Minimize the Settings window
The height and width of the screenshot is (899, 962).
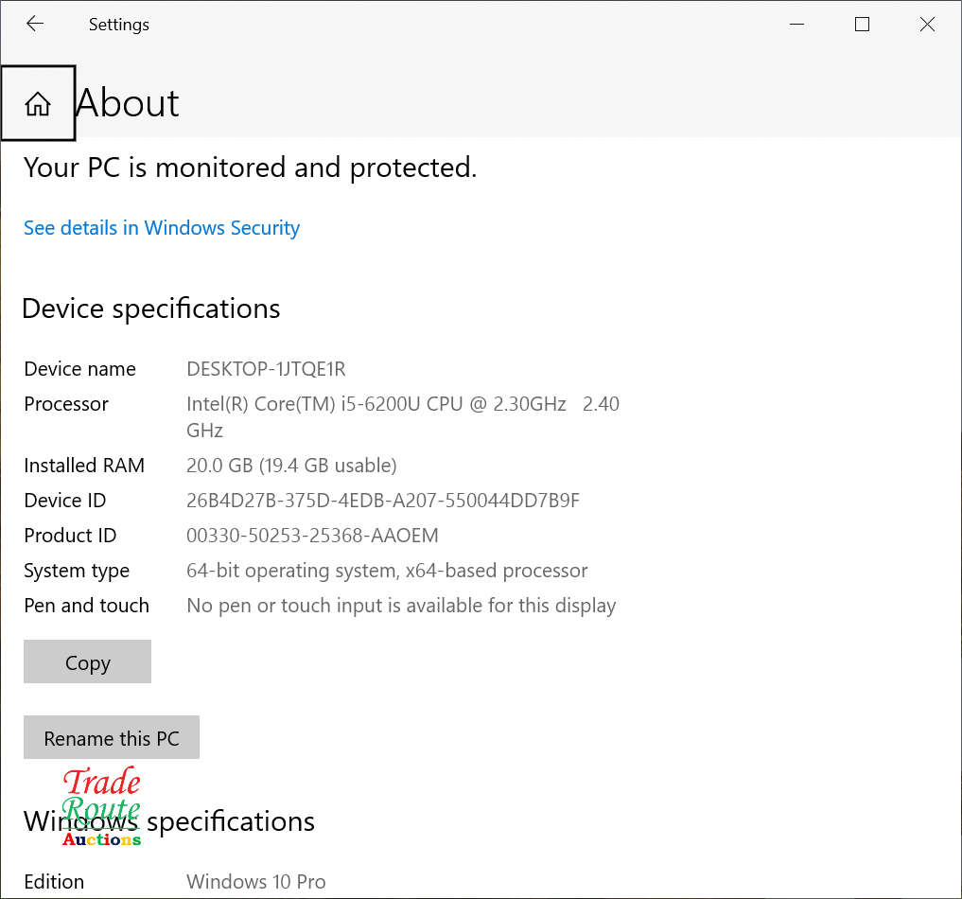click(796, 25)
